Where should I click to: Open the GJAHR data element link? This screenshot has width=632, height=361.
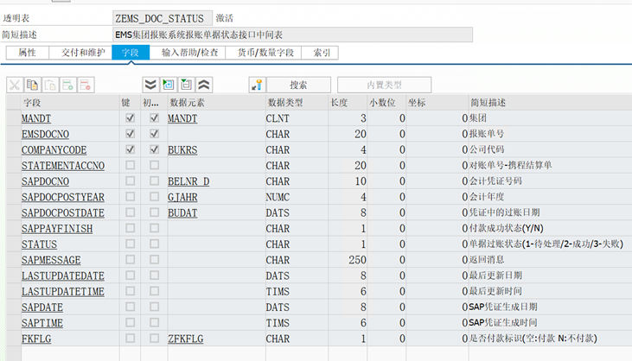(x=182, y=197)
